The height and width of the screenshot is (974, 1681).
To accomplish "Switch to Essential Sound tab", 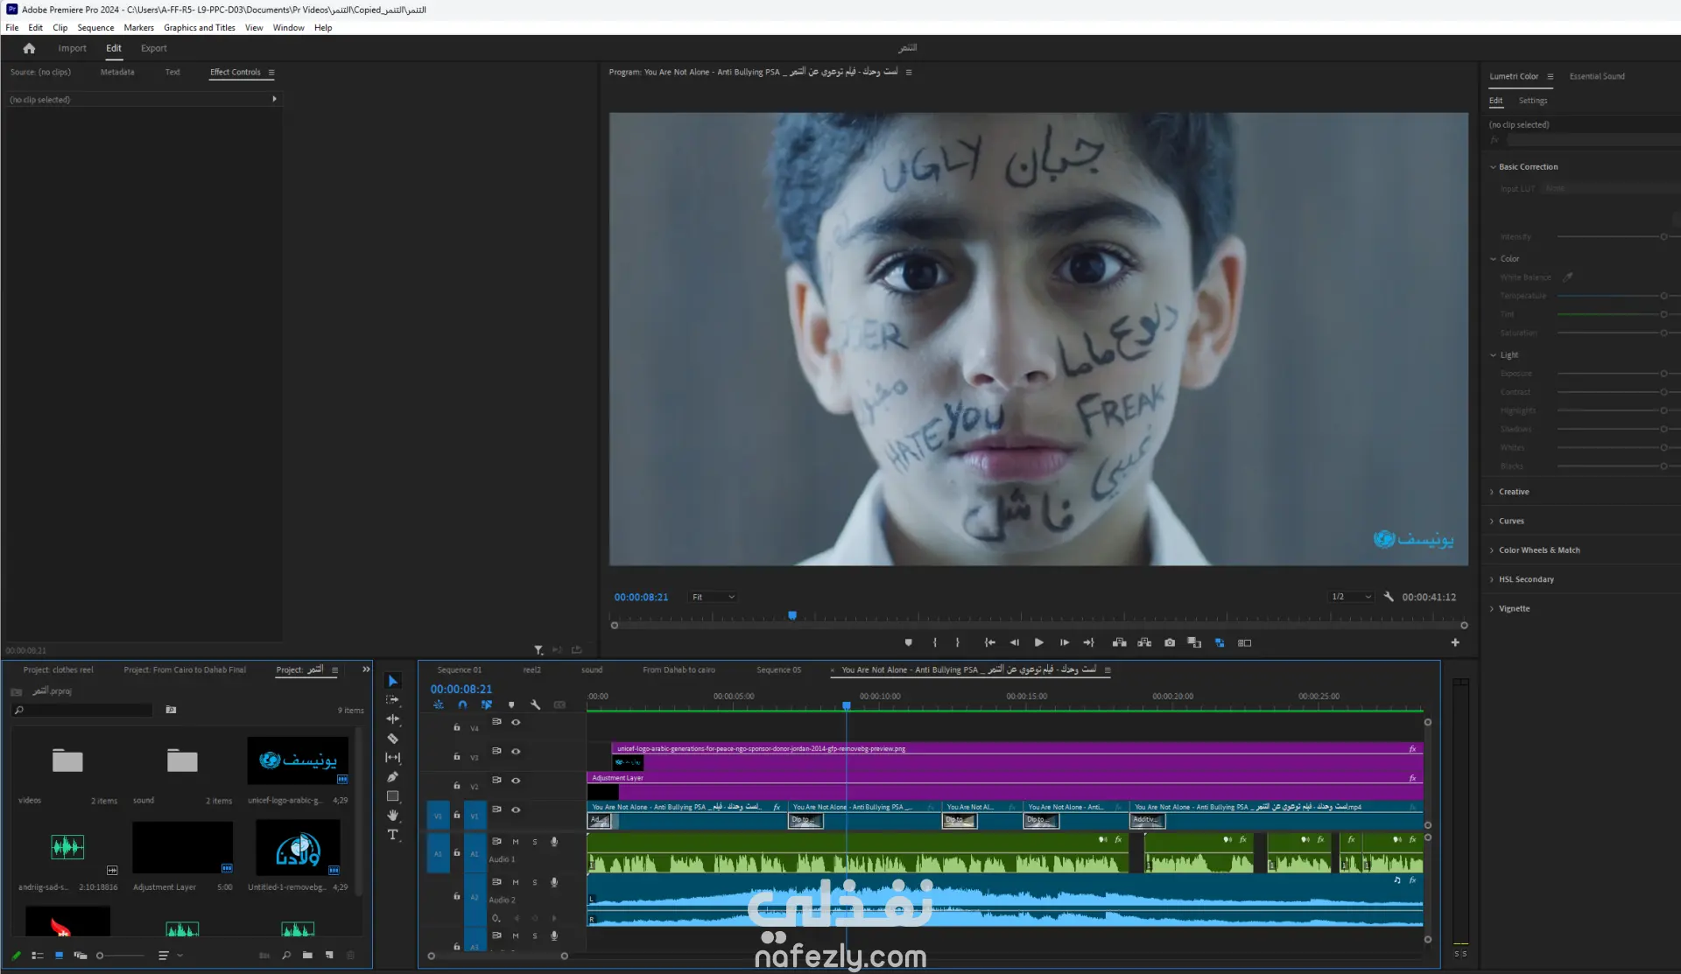I will coord(1597,76).
